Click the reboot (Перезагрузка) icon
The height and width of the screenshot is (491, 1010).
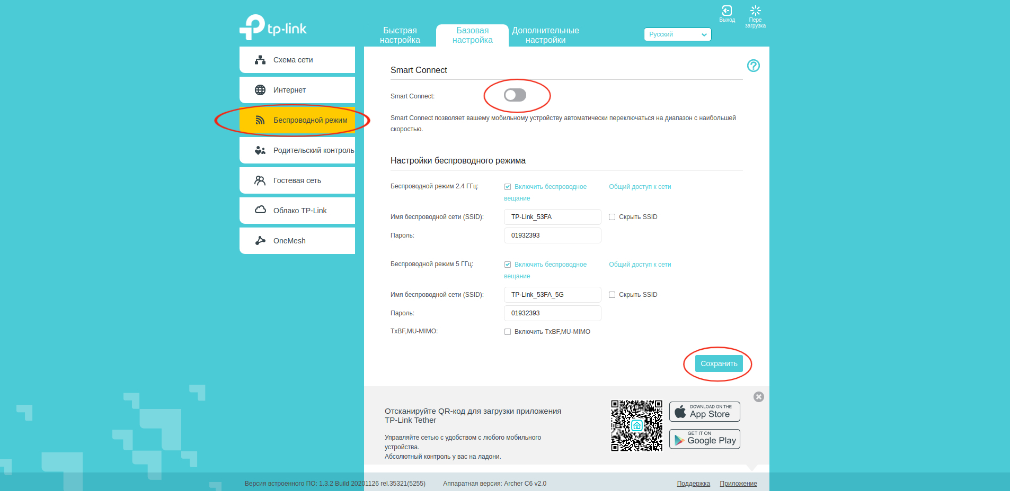coord(756,11)
